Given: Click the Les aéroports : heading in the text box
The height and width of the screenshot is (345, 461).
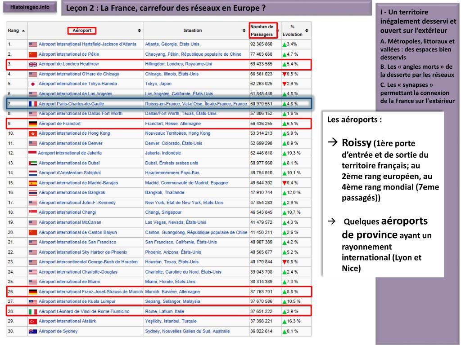Looking at the screenshot, I should pos(355,119).
